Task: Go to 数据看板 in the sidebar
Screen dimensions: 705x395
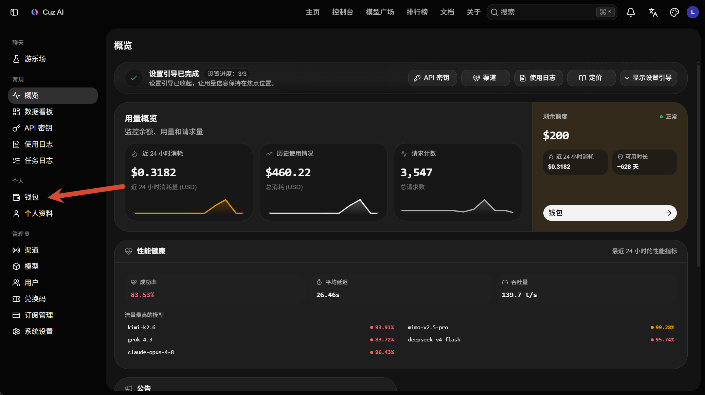Action: 53,112
